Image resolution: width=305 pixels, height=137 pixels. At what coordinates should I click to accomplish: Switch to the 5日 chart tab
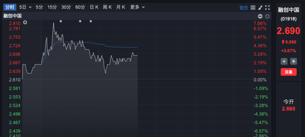22,7
